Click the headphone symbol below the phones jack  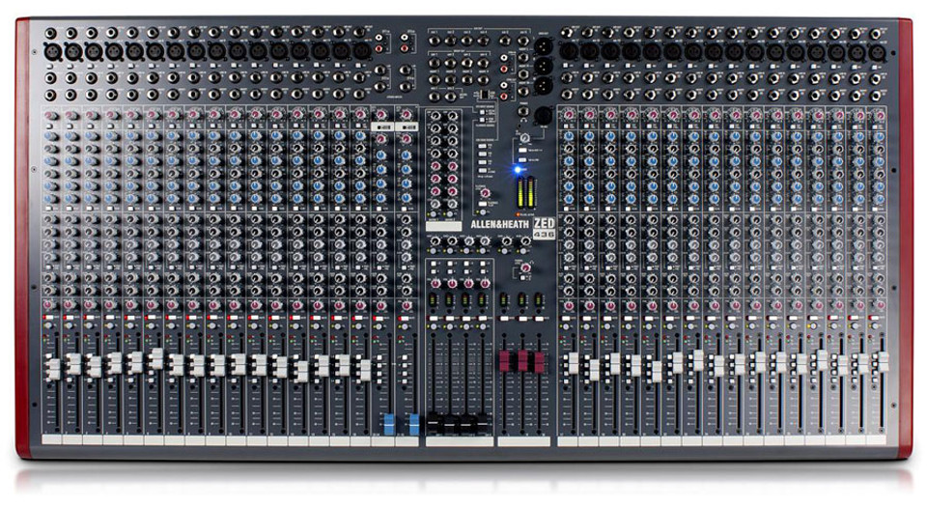click(523, 121)
